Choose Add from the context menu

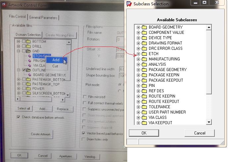click(x=56, y=60)
